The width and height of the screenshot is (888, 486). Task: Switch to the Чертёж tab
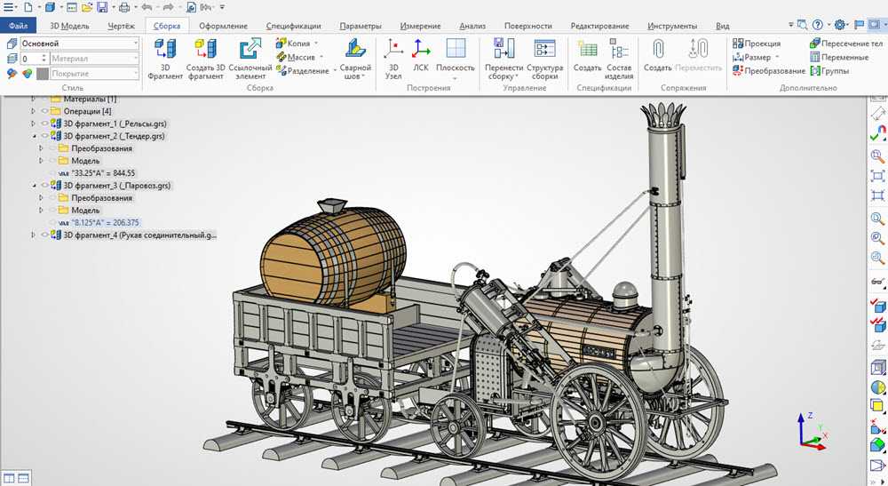pyautogui.click(x=121, y=26)
